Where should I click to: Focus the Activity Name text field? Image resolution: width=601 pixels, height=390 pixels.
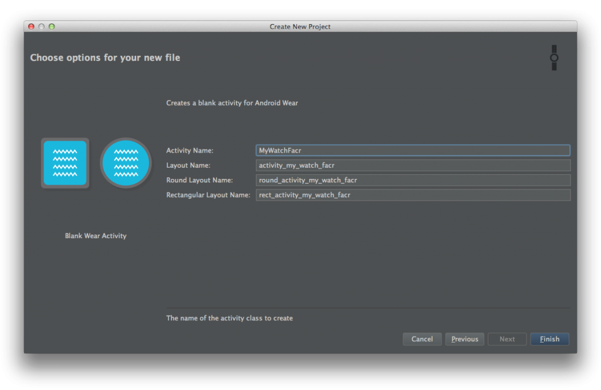coord(413,151)
